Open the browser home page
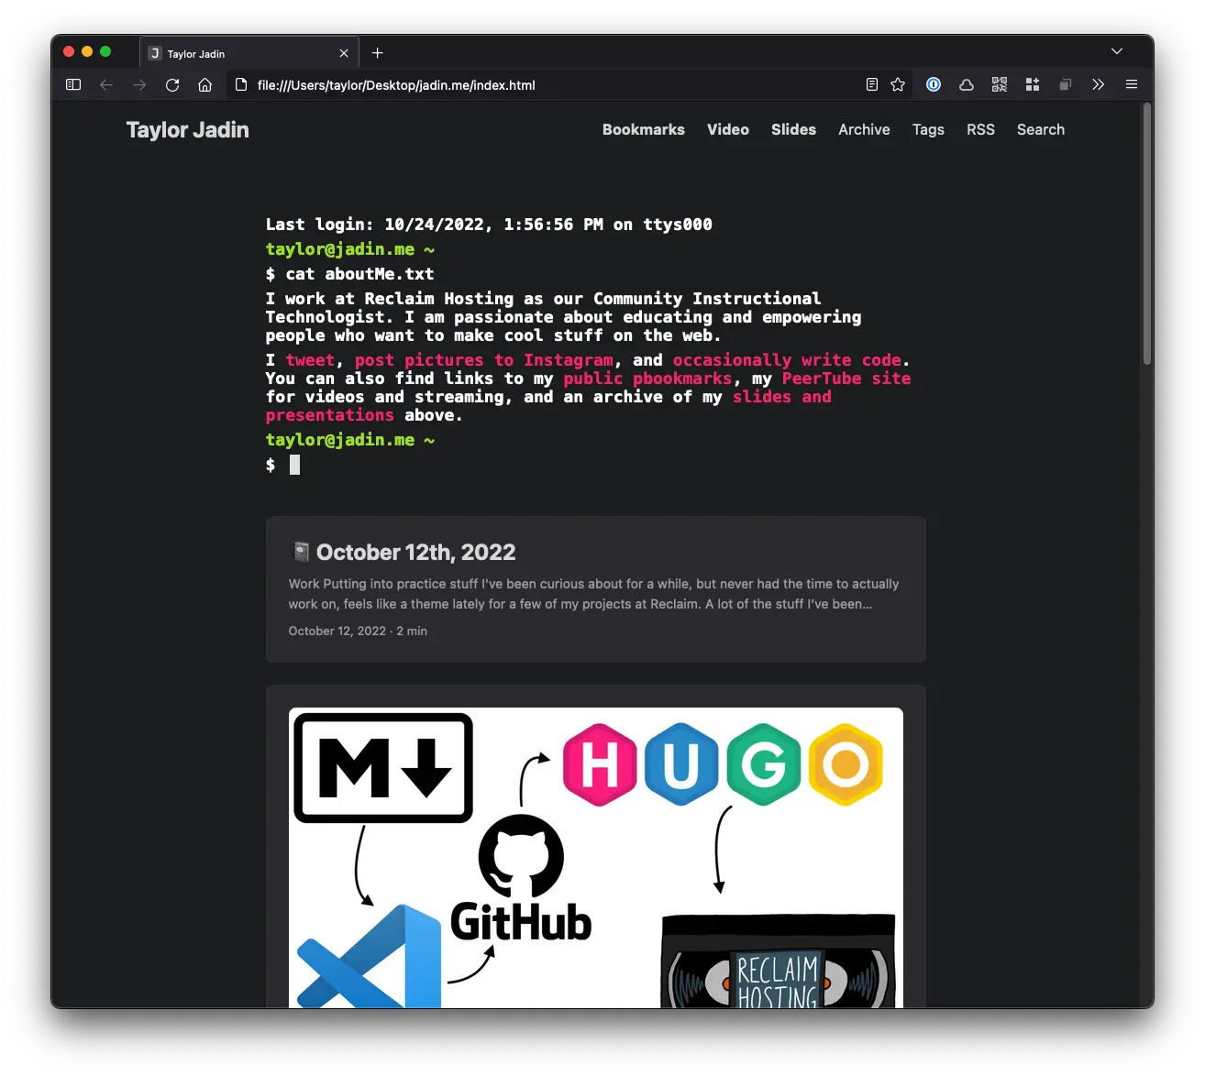 205,84
